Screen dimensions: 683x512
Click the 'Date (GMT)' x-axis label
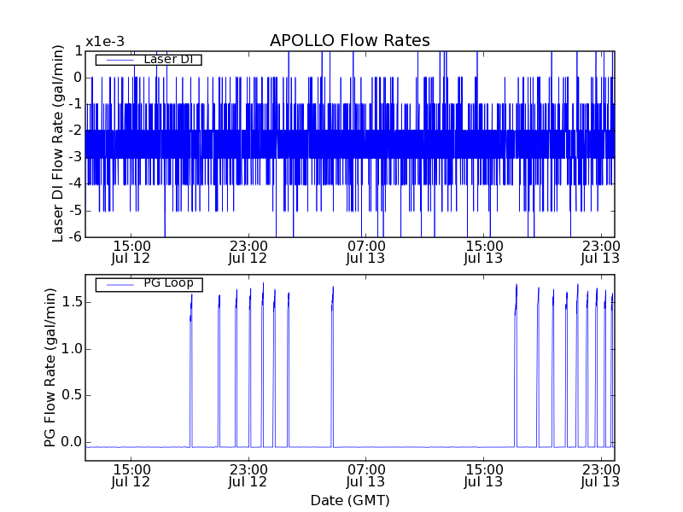350,500
